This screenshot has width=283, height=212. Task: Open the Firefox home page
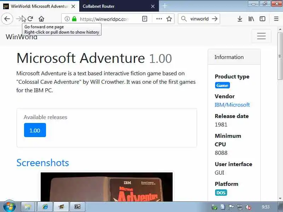pos(41,19)
